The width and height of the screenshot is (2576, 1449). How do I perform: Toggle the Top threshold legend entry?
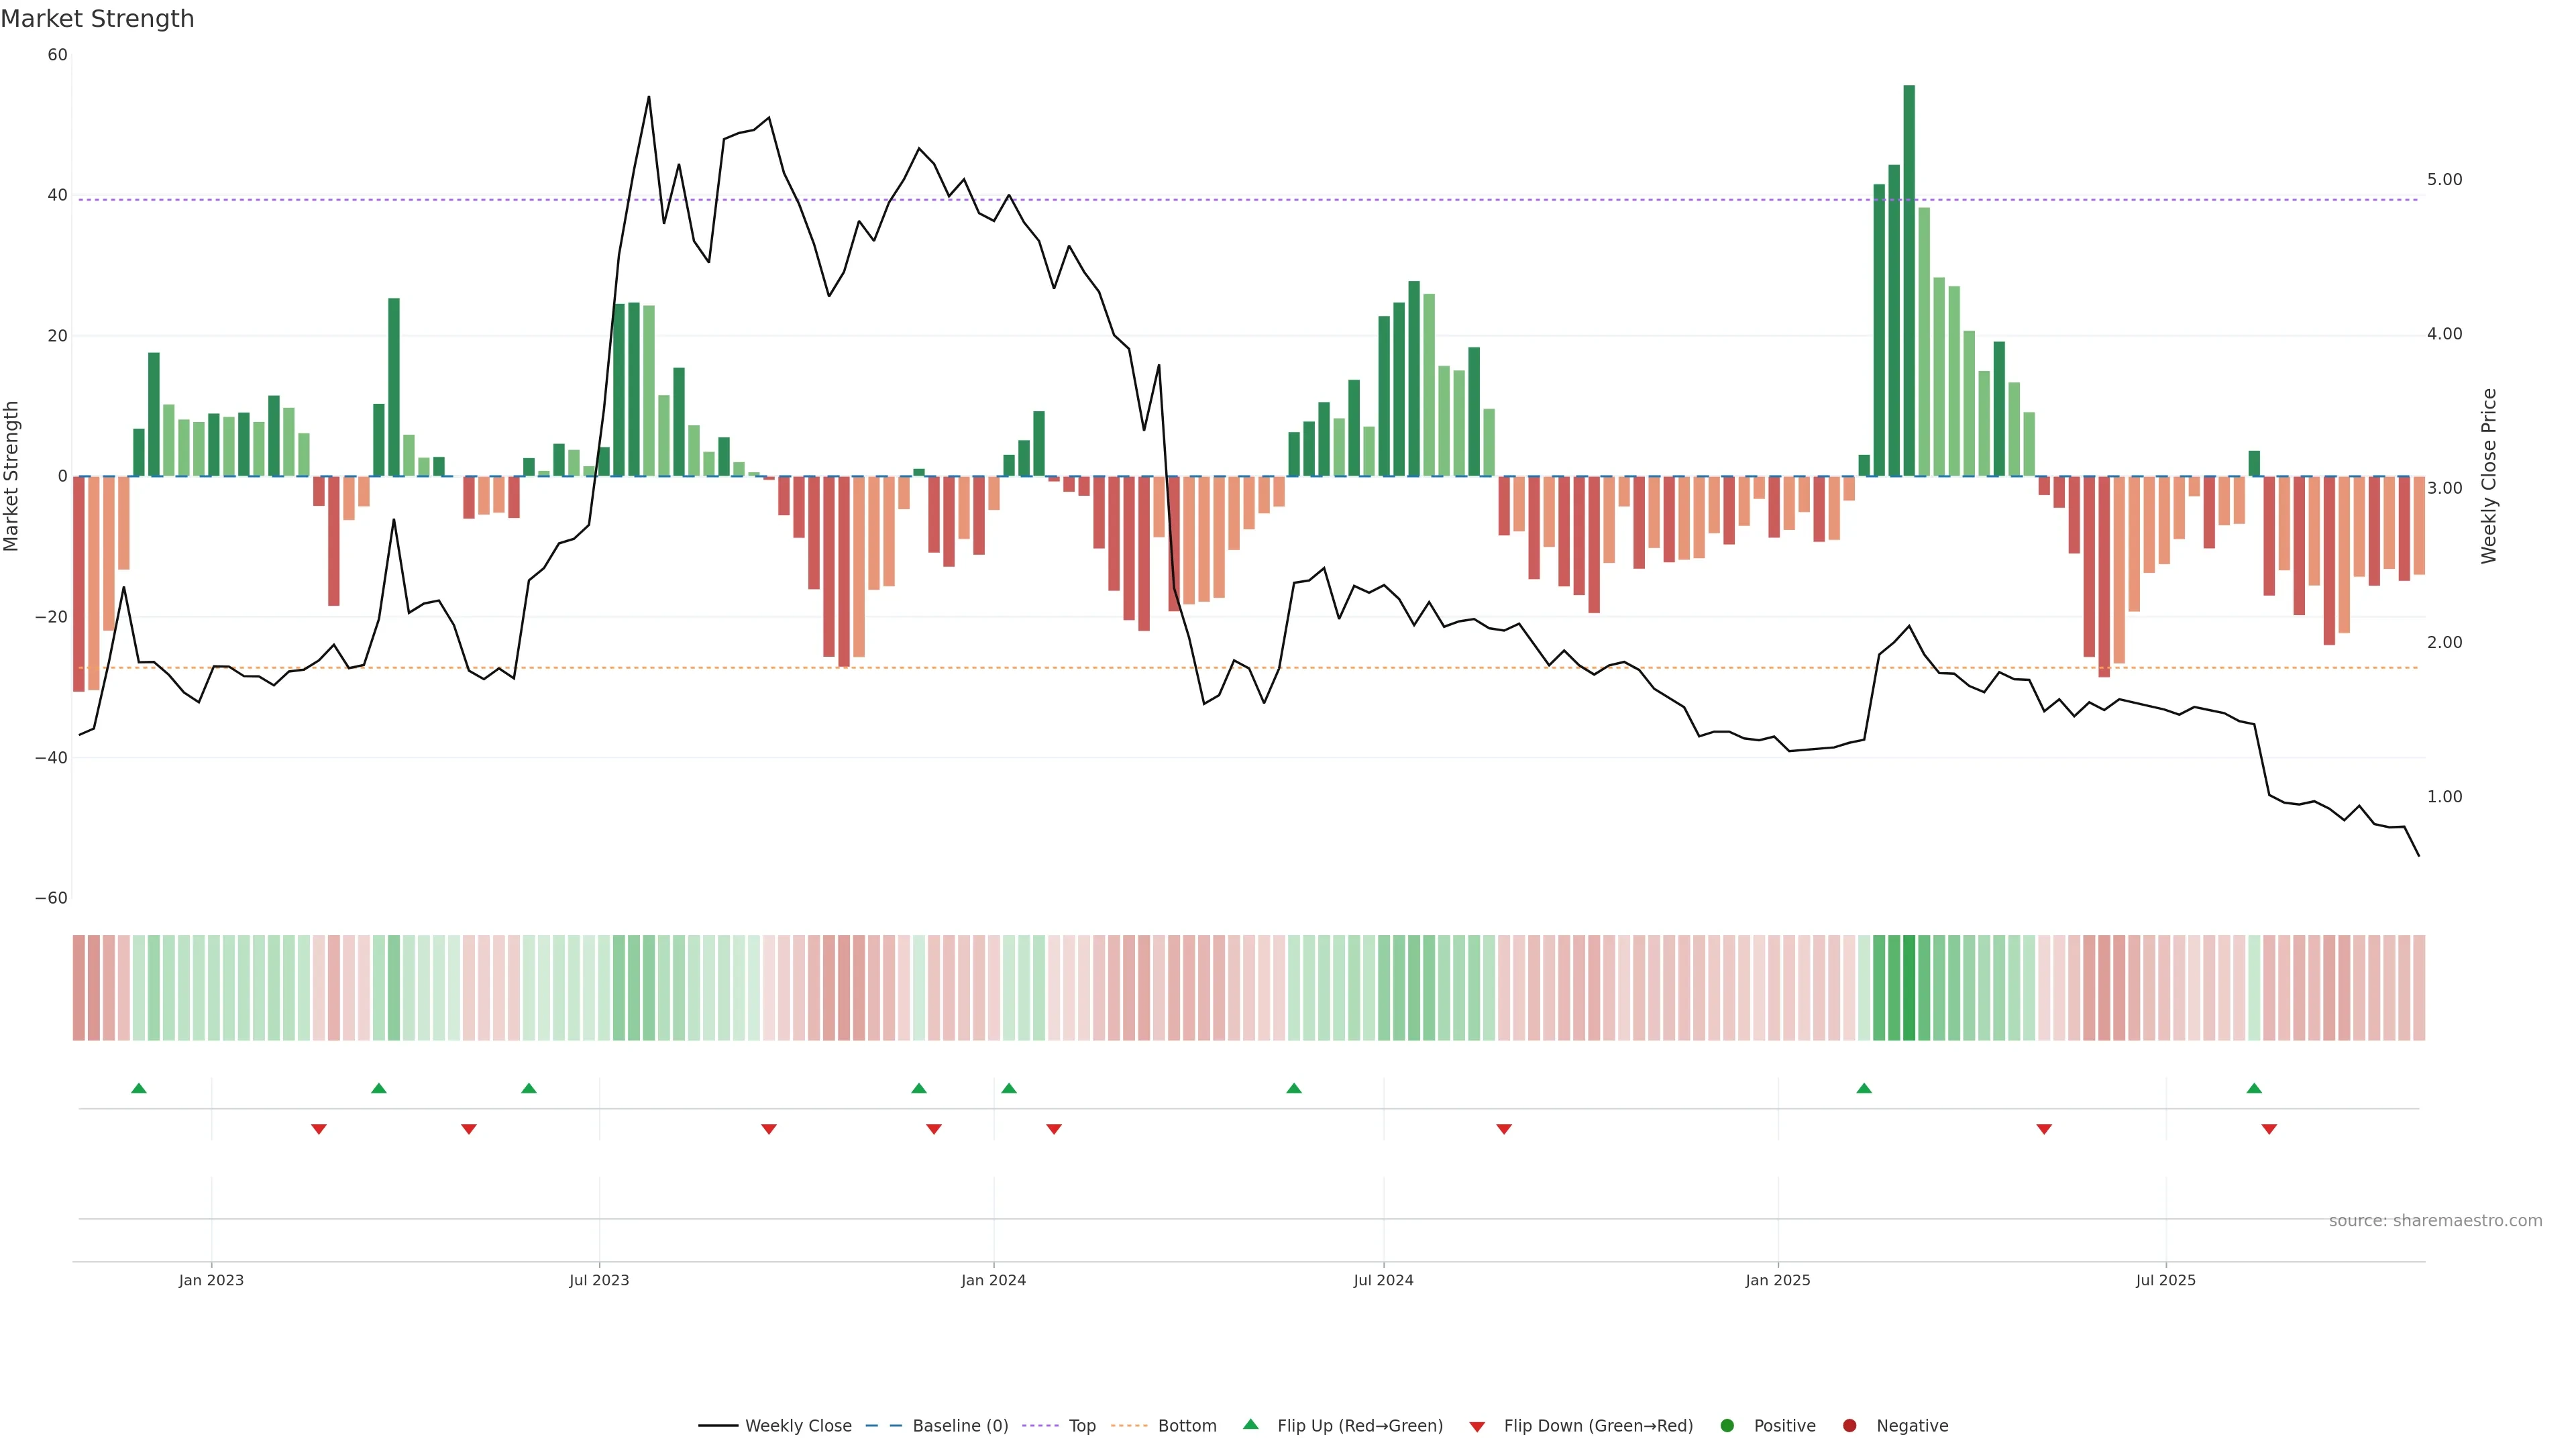pos(1082,1426)
